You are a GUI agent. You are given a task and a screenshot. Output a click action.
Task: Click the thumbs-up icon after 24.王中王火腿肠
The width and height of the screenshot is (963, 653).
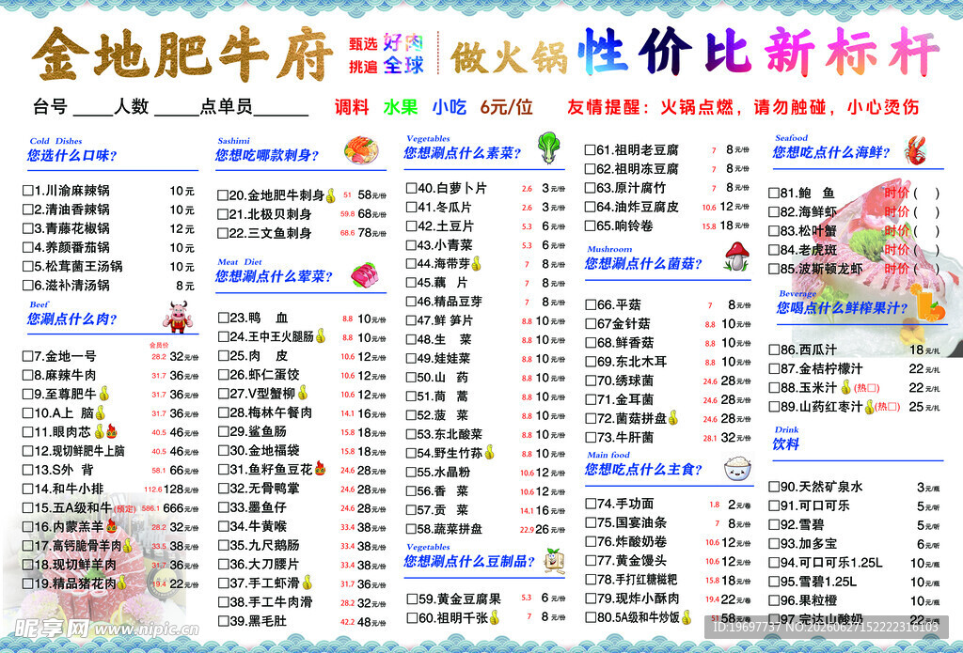click(x=321, y=336)
